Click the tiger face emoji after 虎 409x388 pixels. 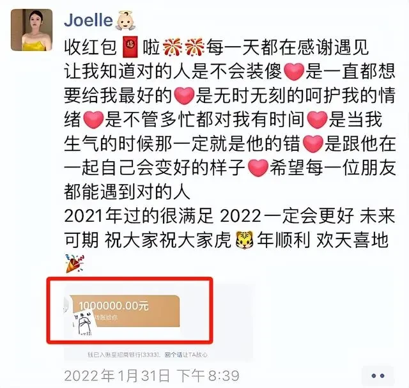point(244,240)
